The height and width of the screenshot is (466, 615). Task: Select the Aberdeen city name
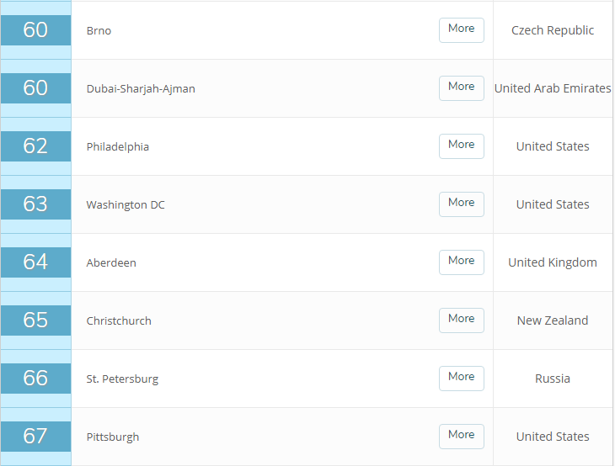tap(111, 263)
